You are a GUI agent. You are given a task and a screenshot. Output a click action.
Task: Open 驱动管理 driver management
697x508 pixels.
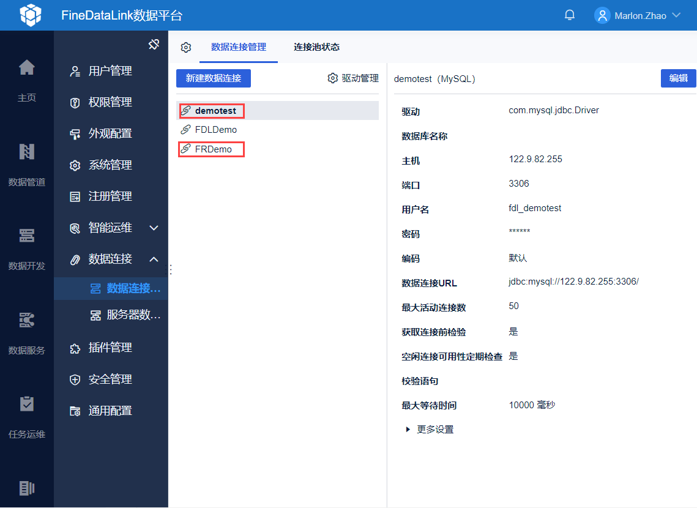[353, 78]
